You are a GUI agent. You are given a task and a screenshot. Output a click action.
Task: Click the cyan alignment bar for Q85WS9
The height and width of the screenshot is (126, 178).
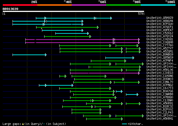120,58
